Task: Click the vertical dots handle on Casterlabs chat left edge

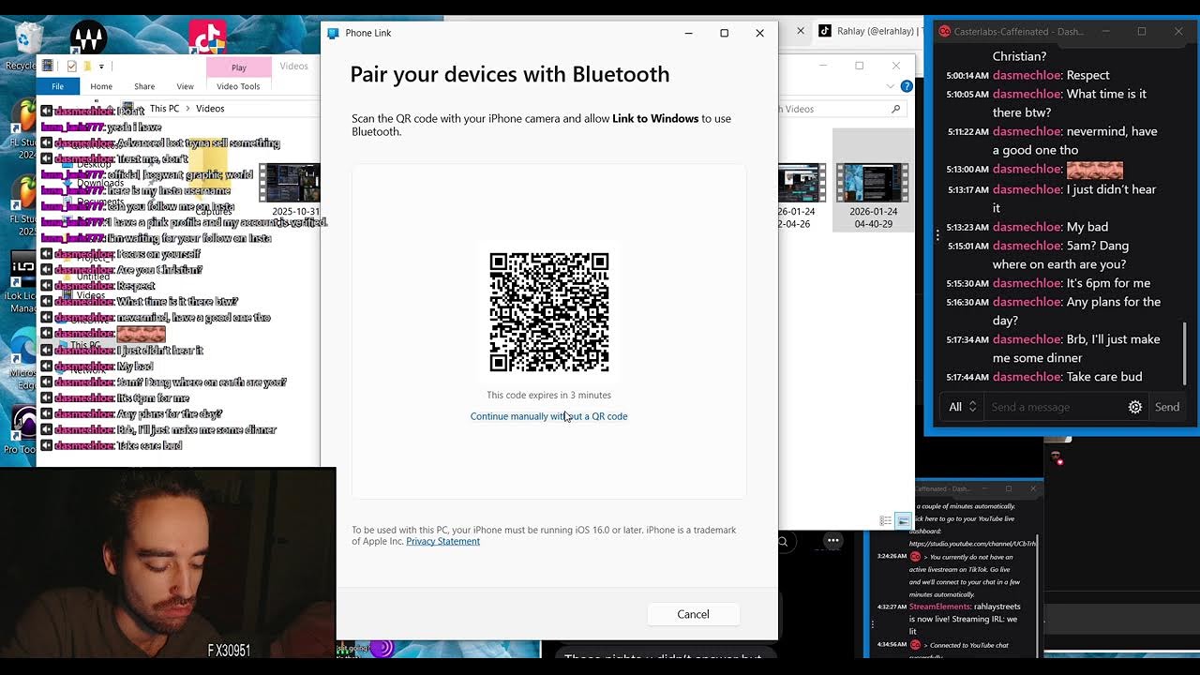Action: 937,235
